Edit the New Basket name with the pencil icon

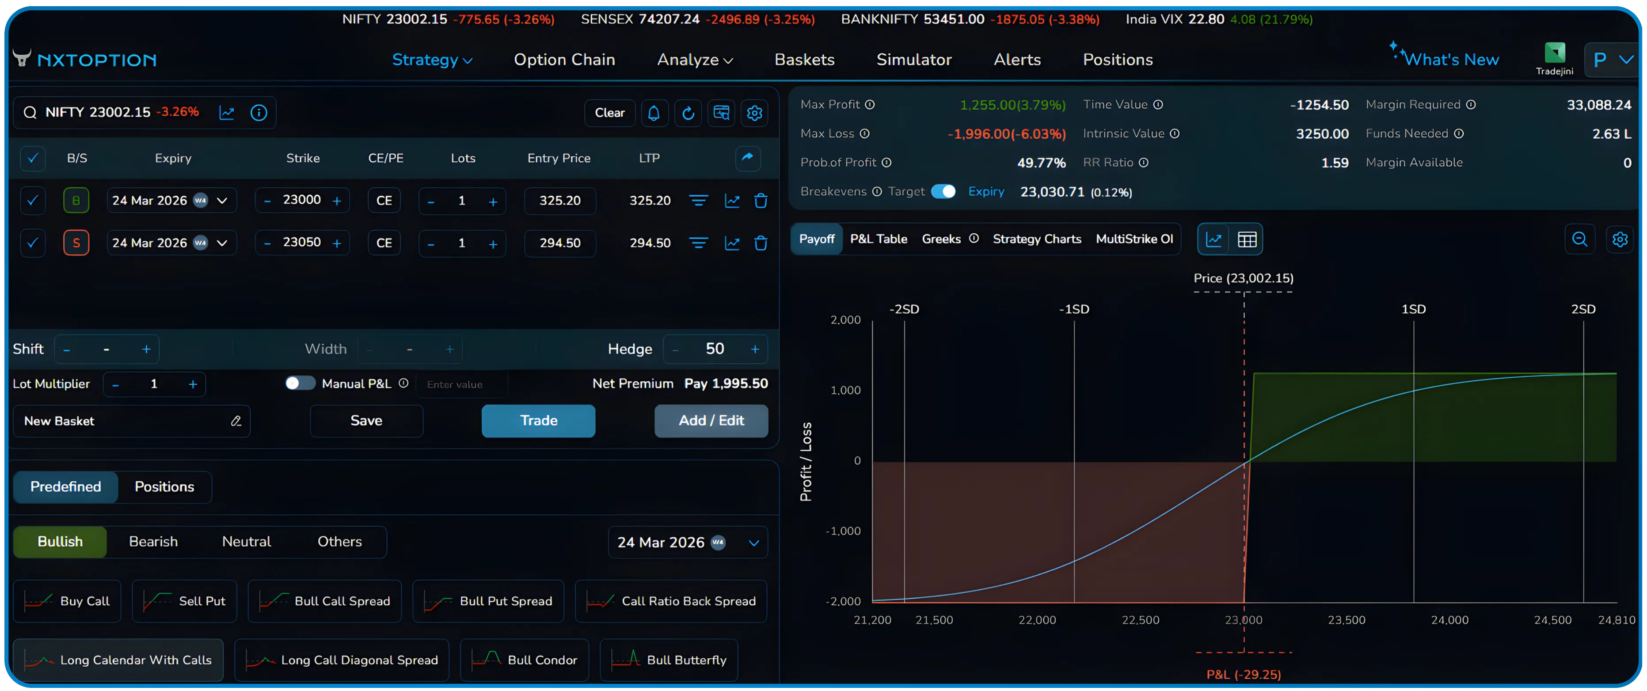coord(236,421)
